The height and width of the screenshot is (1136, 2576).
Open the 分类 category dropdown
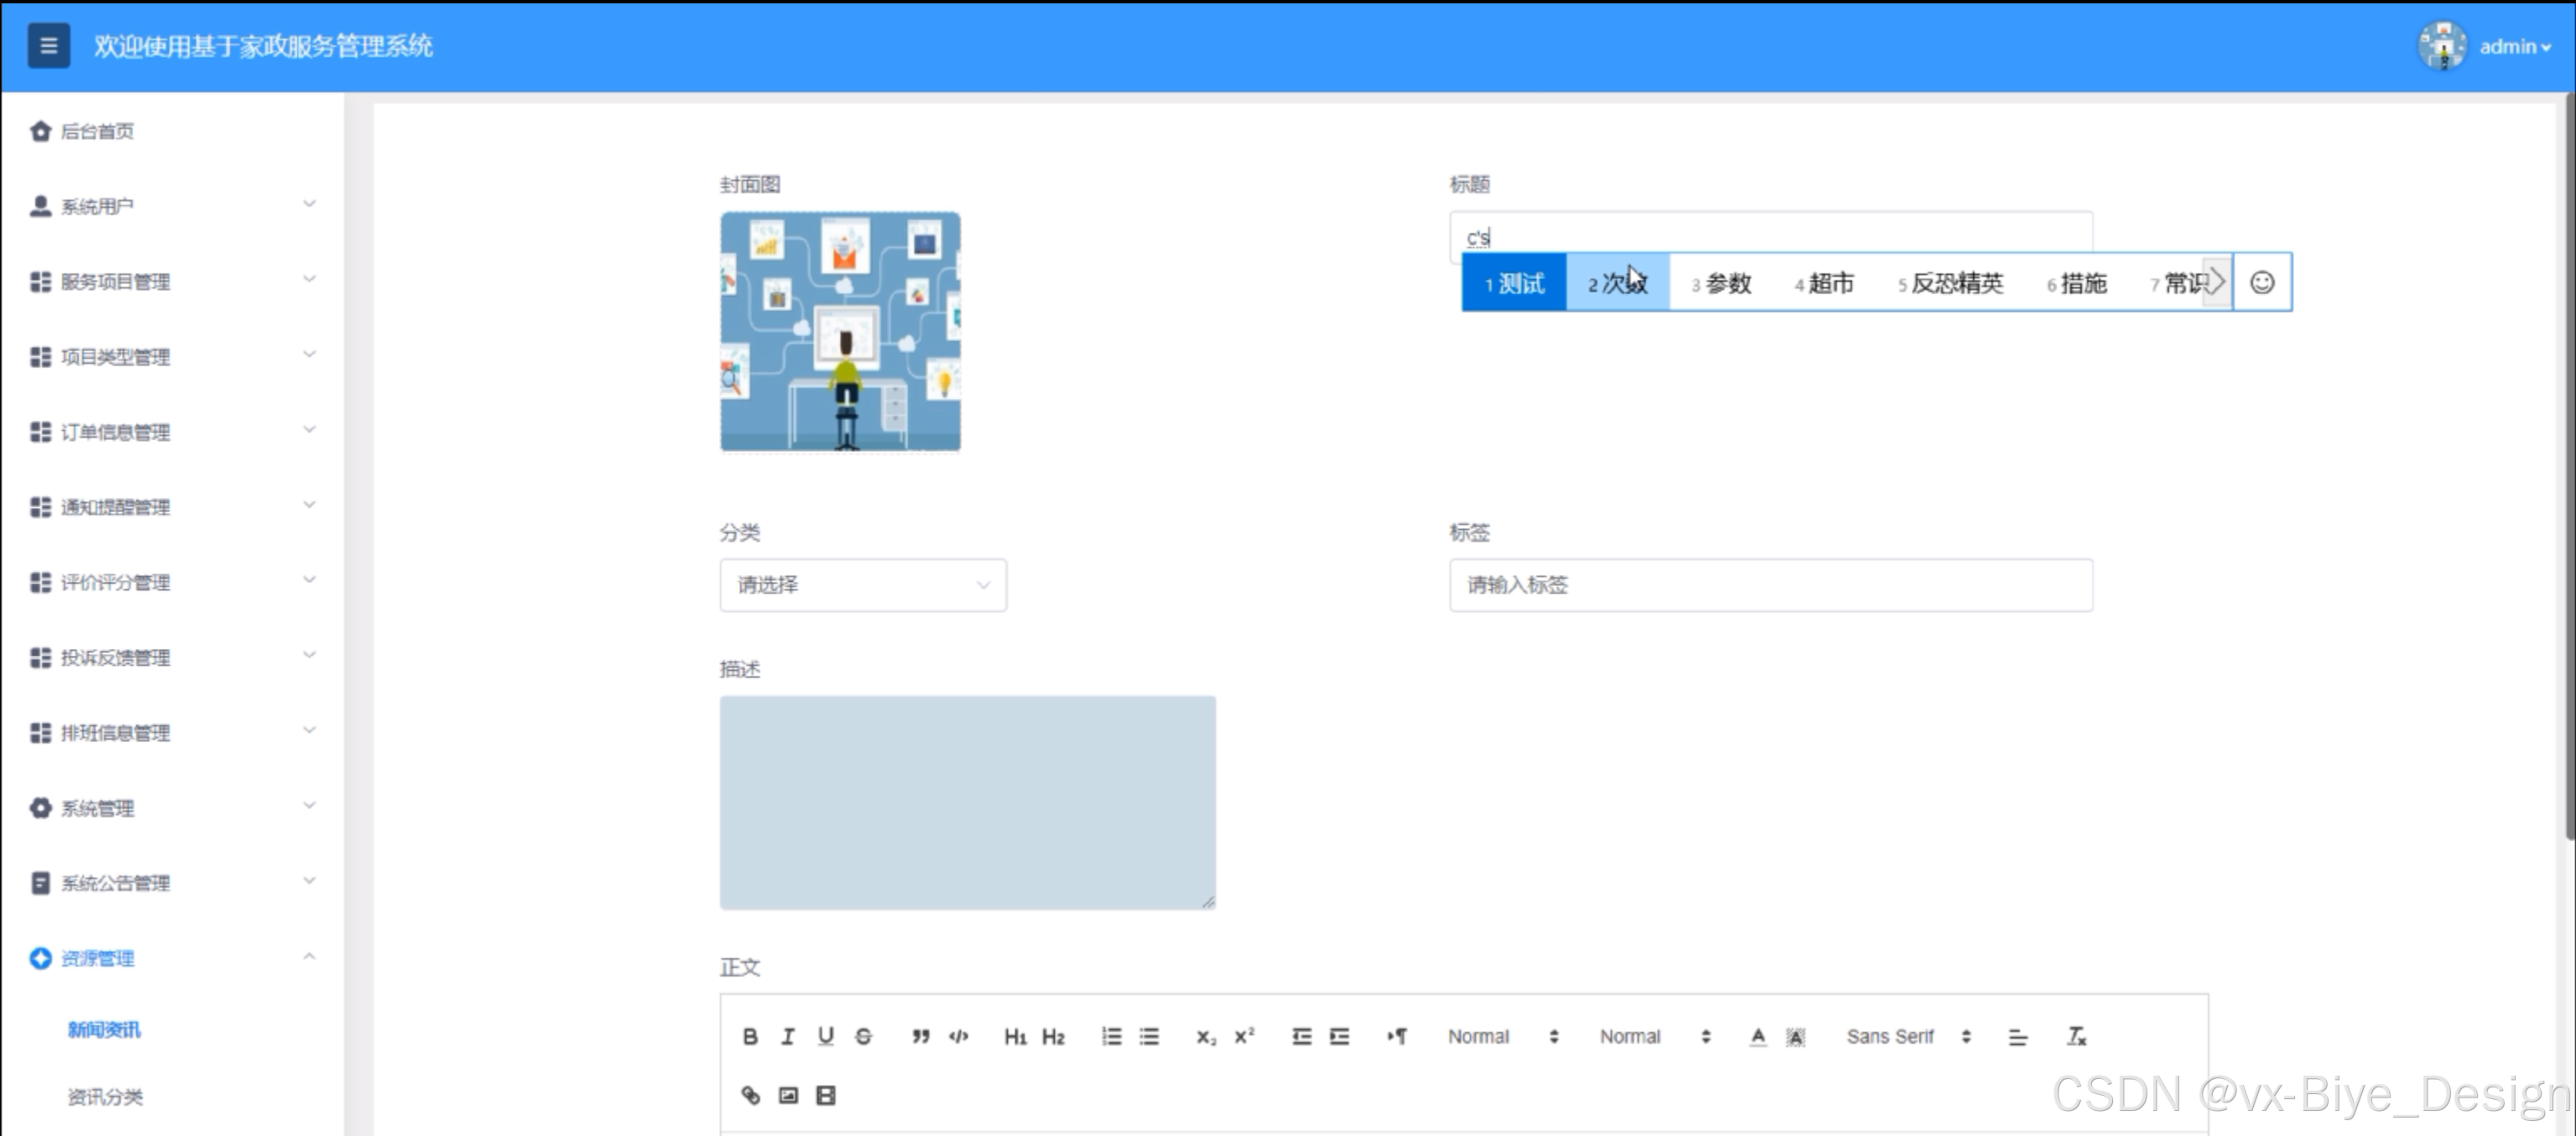(862, 584)
